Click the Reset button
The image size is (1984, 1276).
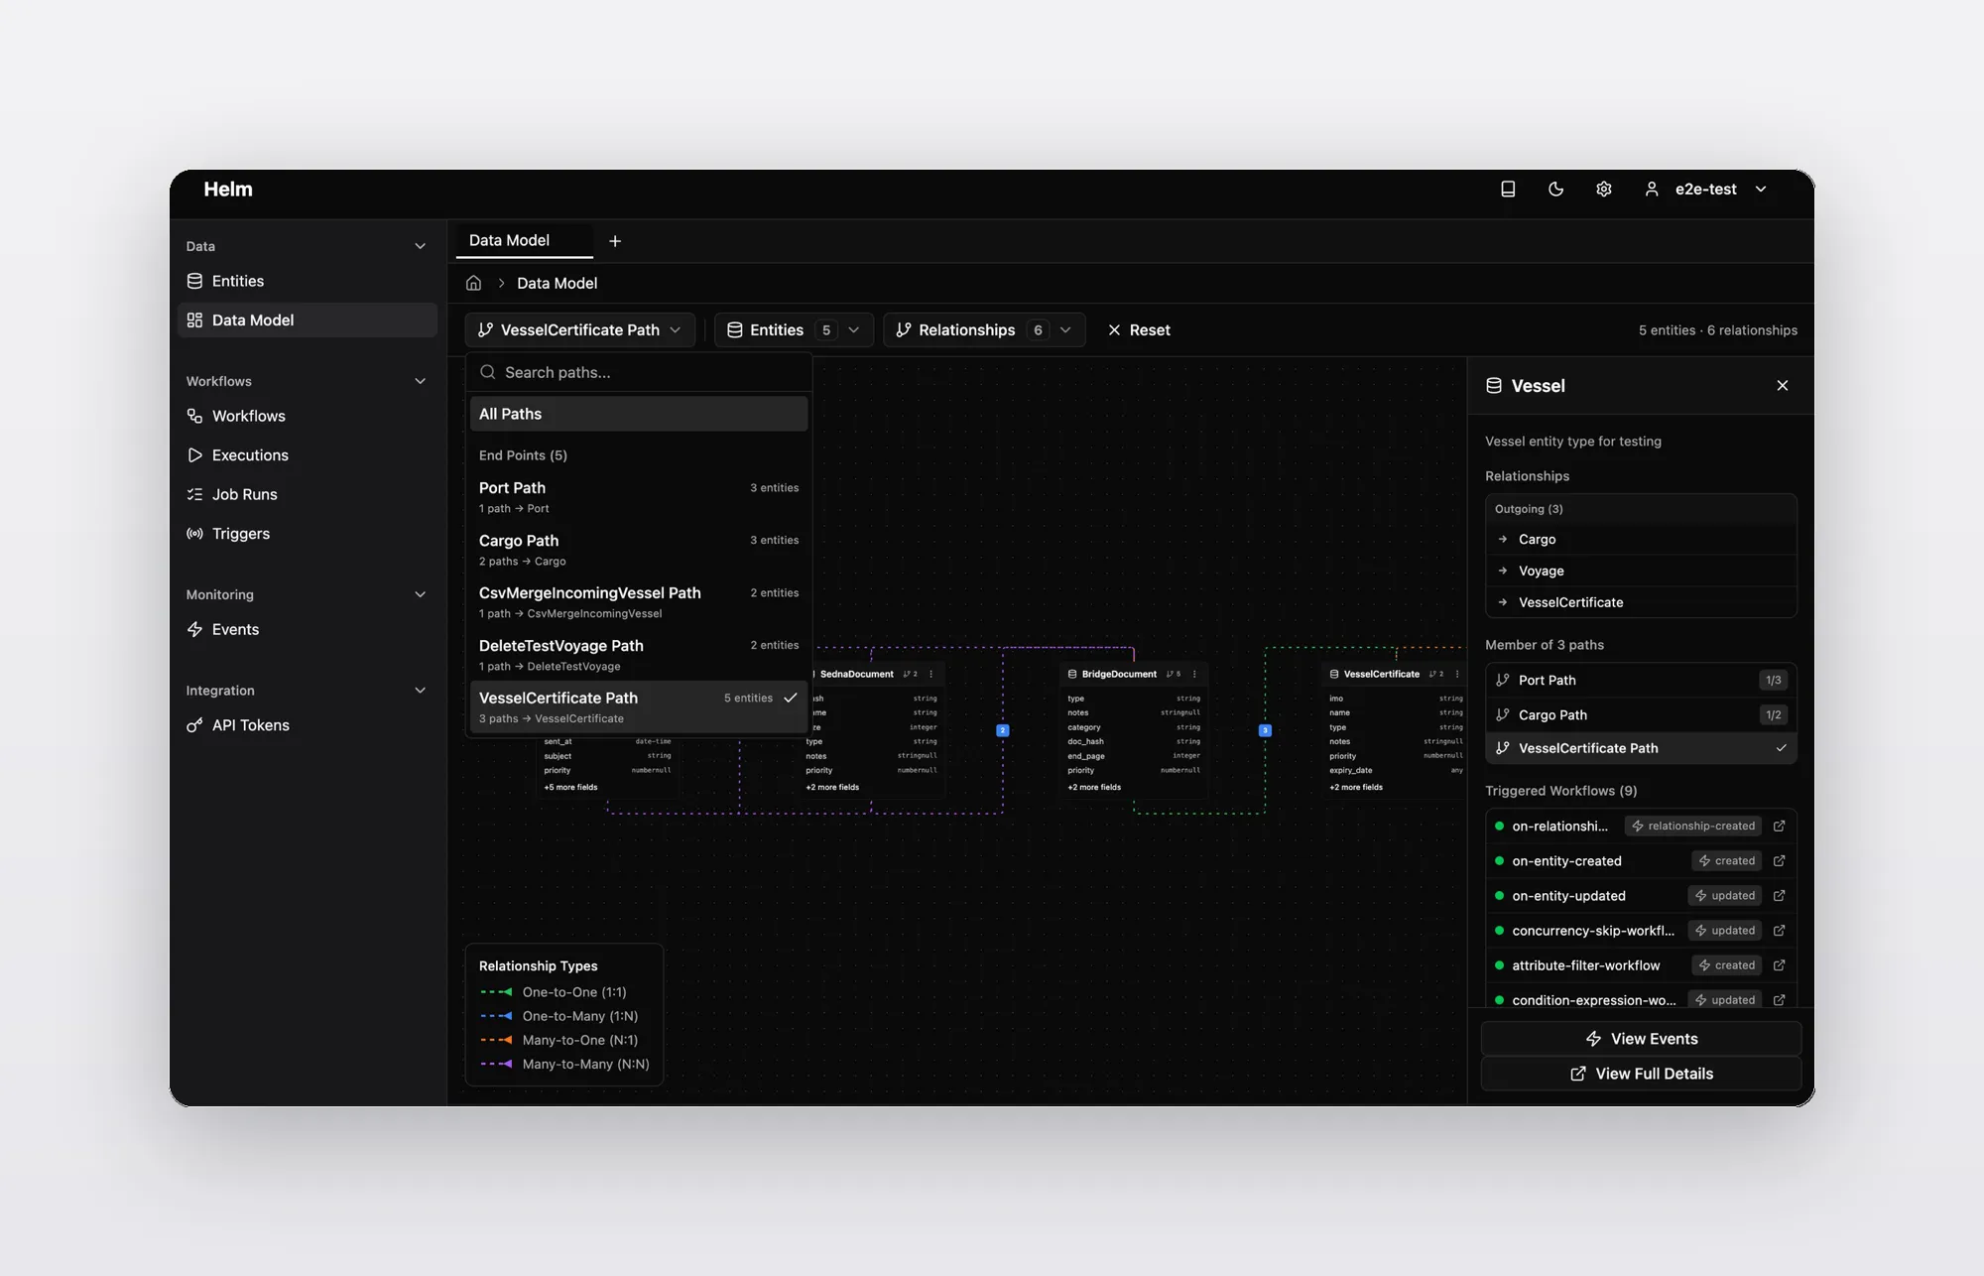coord(1139,329)
